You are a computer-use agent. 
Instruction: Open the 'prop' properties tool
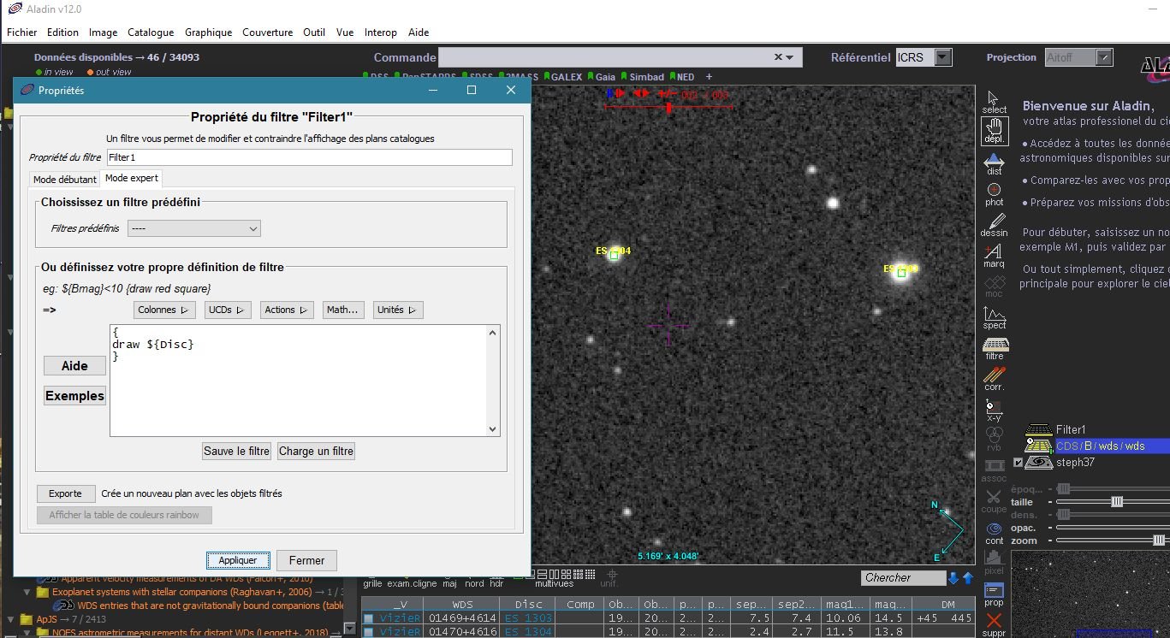pos(994,592)
